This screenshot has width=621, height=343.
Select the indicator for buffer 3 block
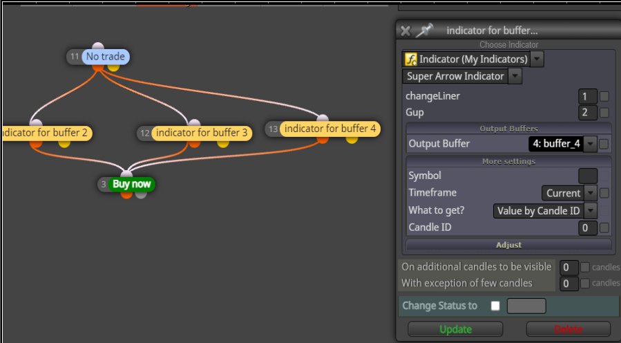pyautogui.click(x=202, y=133)
